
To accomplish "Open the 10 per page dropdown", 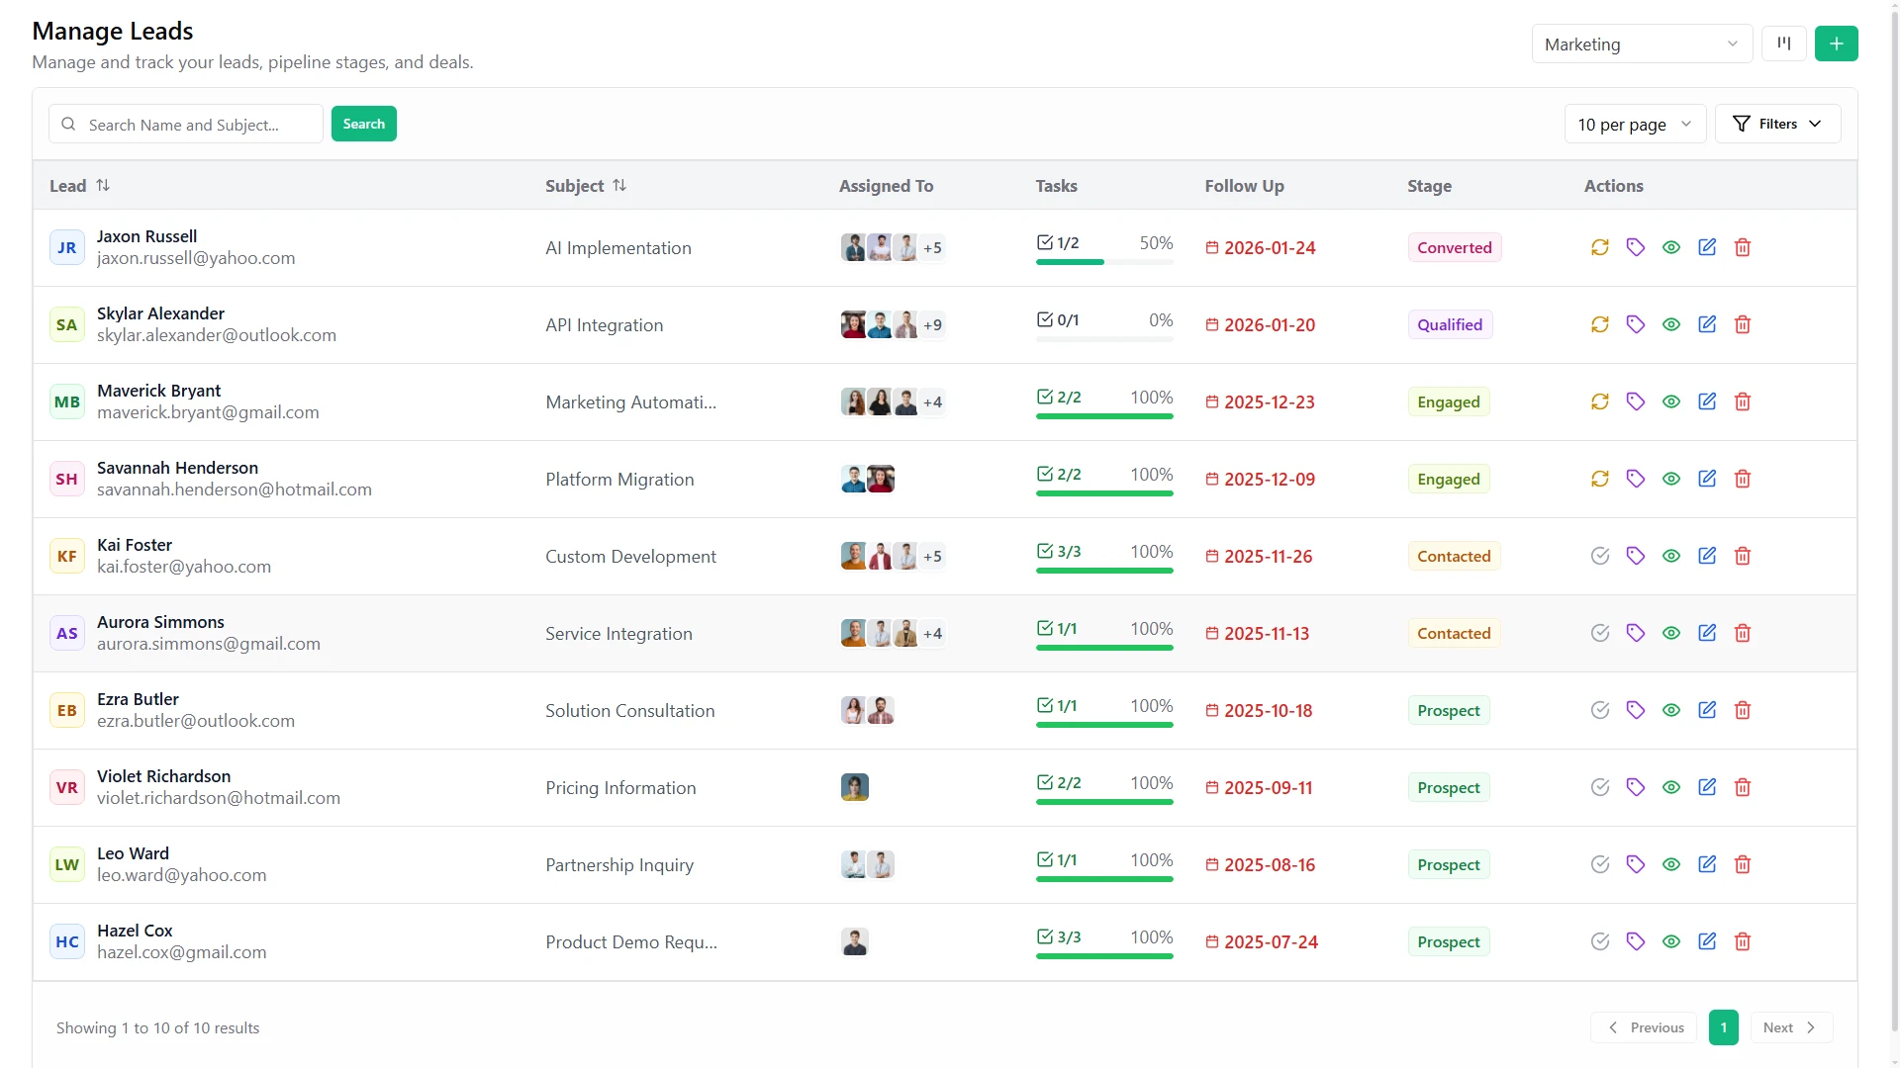I will click(x=1635, y=124).
